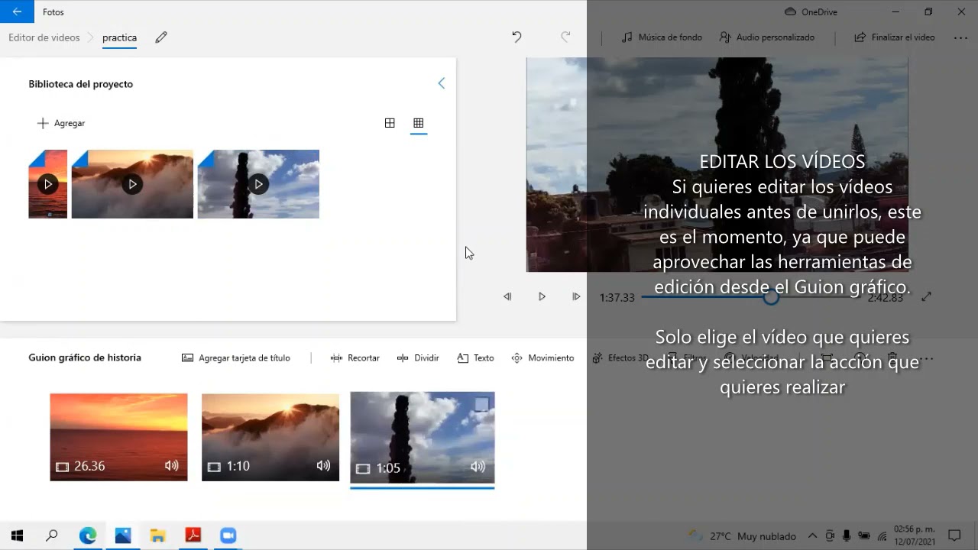The height and width of the screenshot is (550, 978).
Task: Click Agregar tarjeta de título
Action: (x=236, y=357)
